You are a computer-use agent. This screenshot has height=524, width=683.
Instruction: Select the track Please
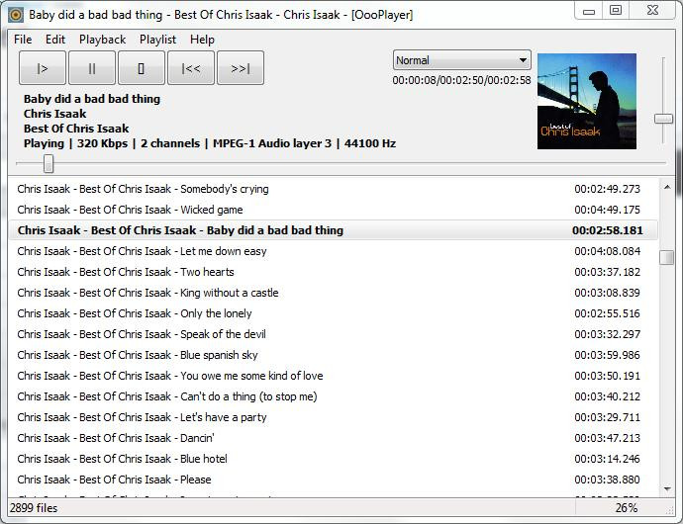coord(334,480)
